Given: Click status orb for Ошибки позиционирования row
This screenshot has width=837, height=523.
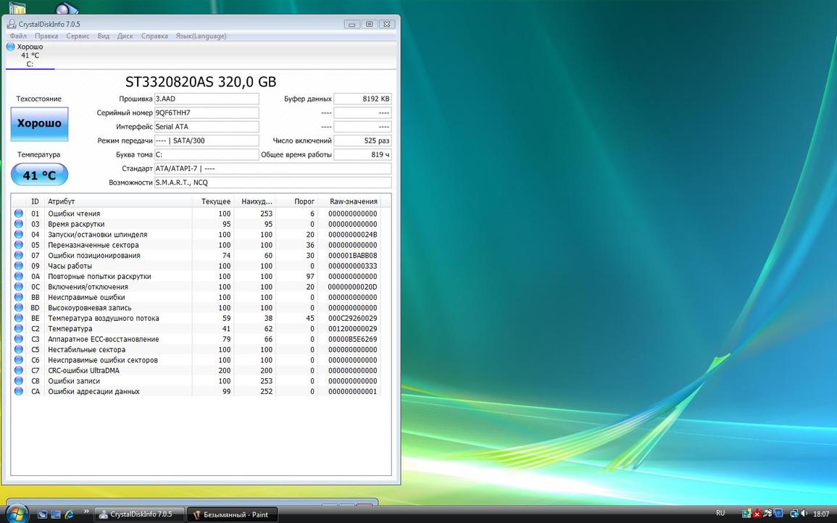Looking at the screenshot, I should [x=19, y=255].
